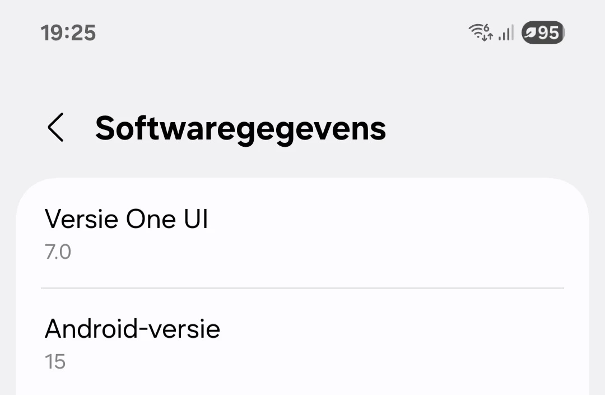Tap the back arrow beside Softwaregegevens

point(55,128)
